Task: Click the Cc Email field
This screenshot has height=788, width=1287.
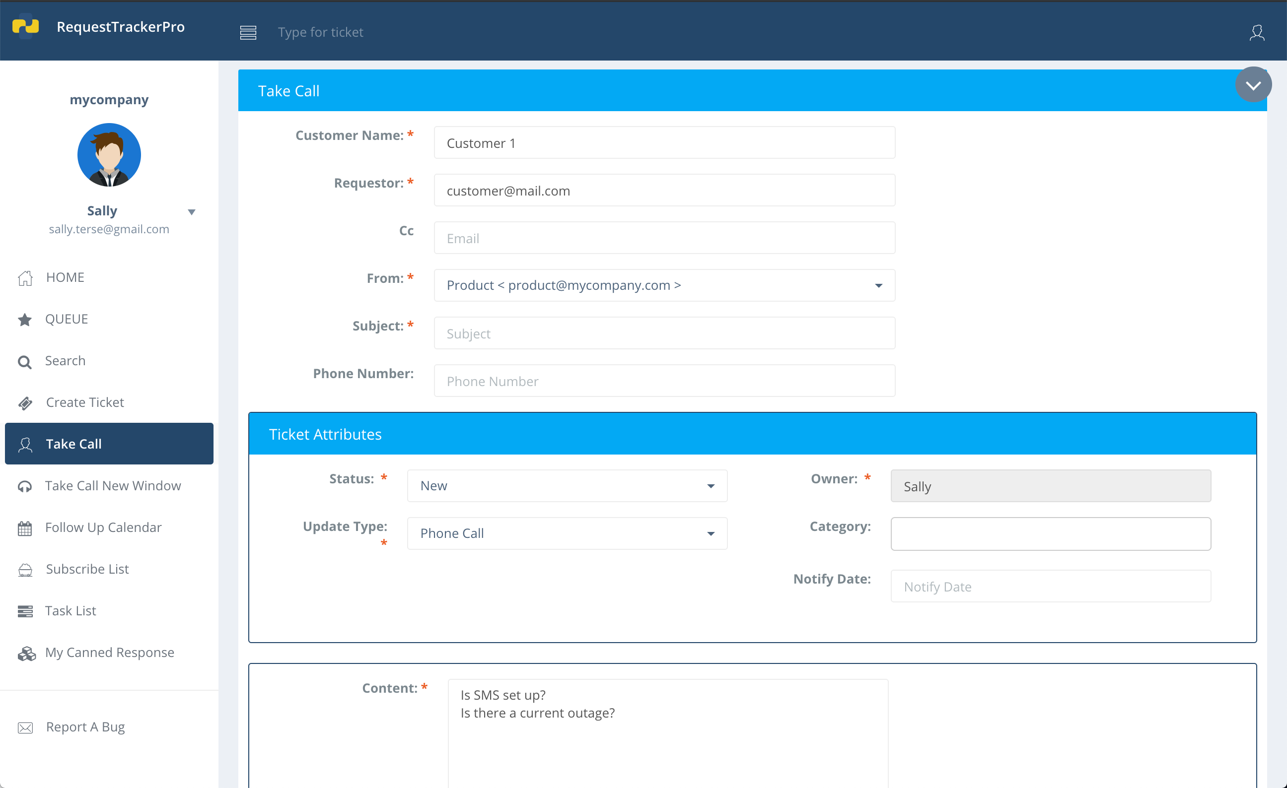Action: pyautogui.click(x=664, y=238)
